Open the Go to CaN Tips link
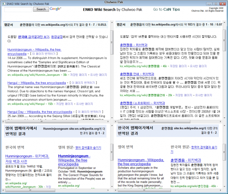The image size is (228, 194). [x=166, y=9]
